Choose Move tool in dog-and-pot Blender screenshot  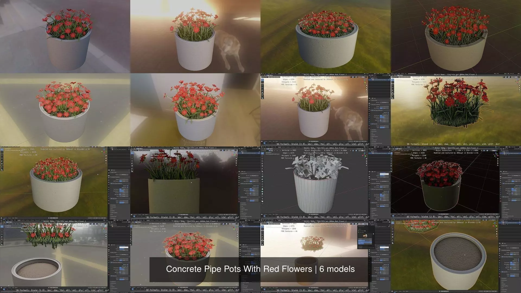262,85
